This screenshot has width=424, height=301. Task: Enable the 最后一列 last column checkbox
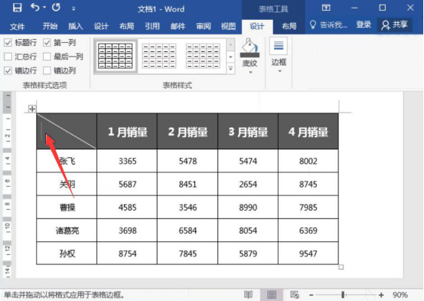[47, 57]
